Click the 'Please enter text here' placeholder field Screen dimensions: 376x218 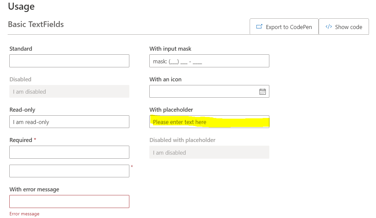(209, 122)
